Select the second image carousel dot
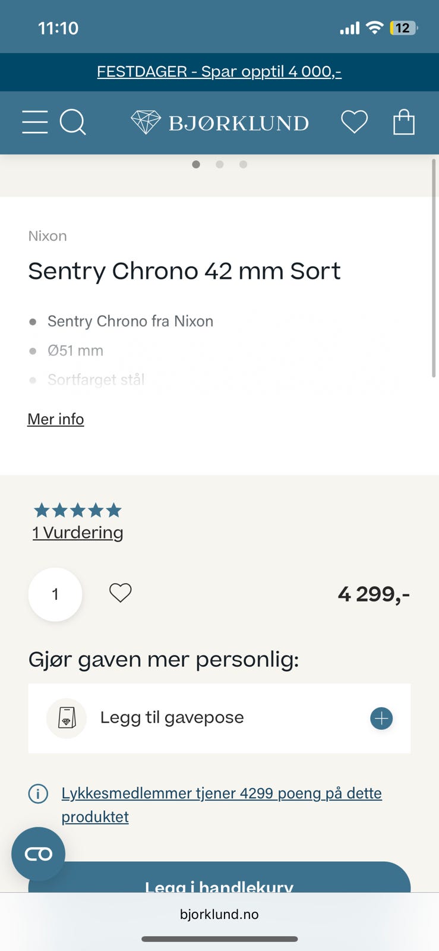Image resolution: width=439 pixels, height=951 pixels. (x=220, y=164)
